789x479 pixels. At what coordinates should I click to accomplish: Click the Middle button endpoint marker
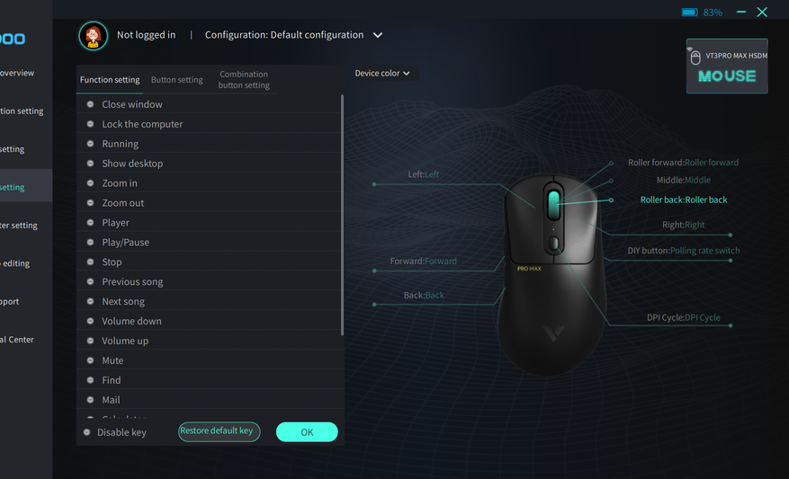click(611, 181)
